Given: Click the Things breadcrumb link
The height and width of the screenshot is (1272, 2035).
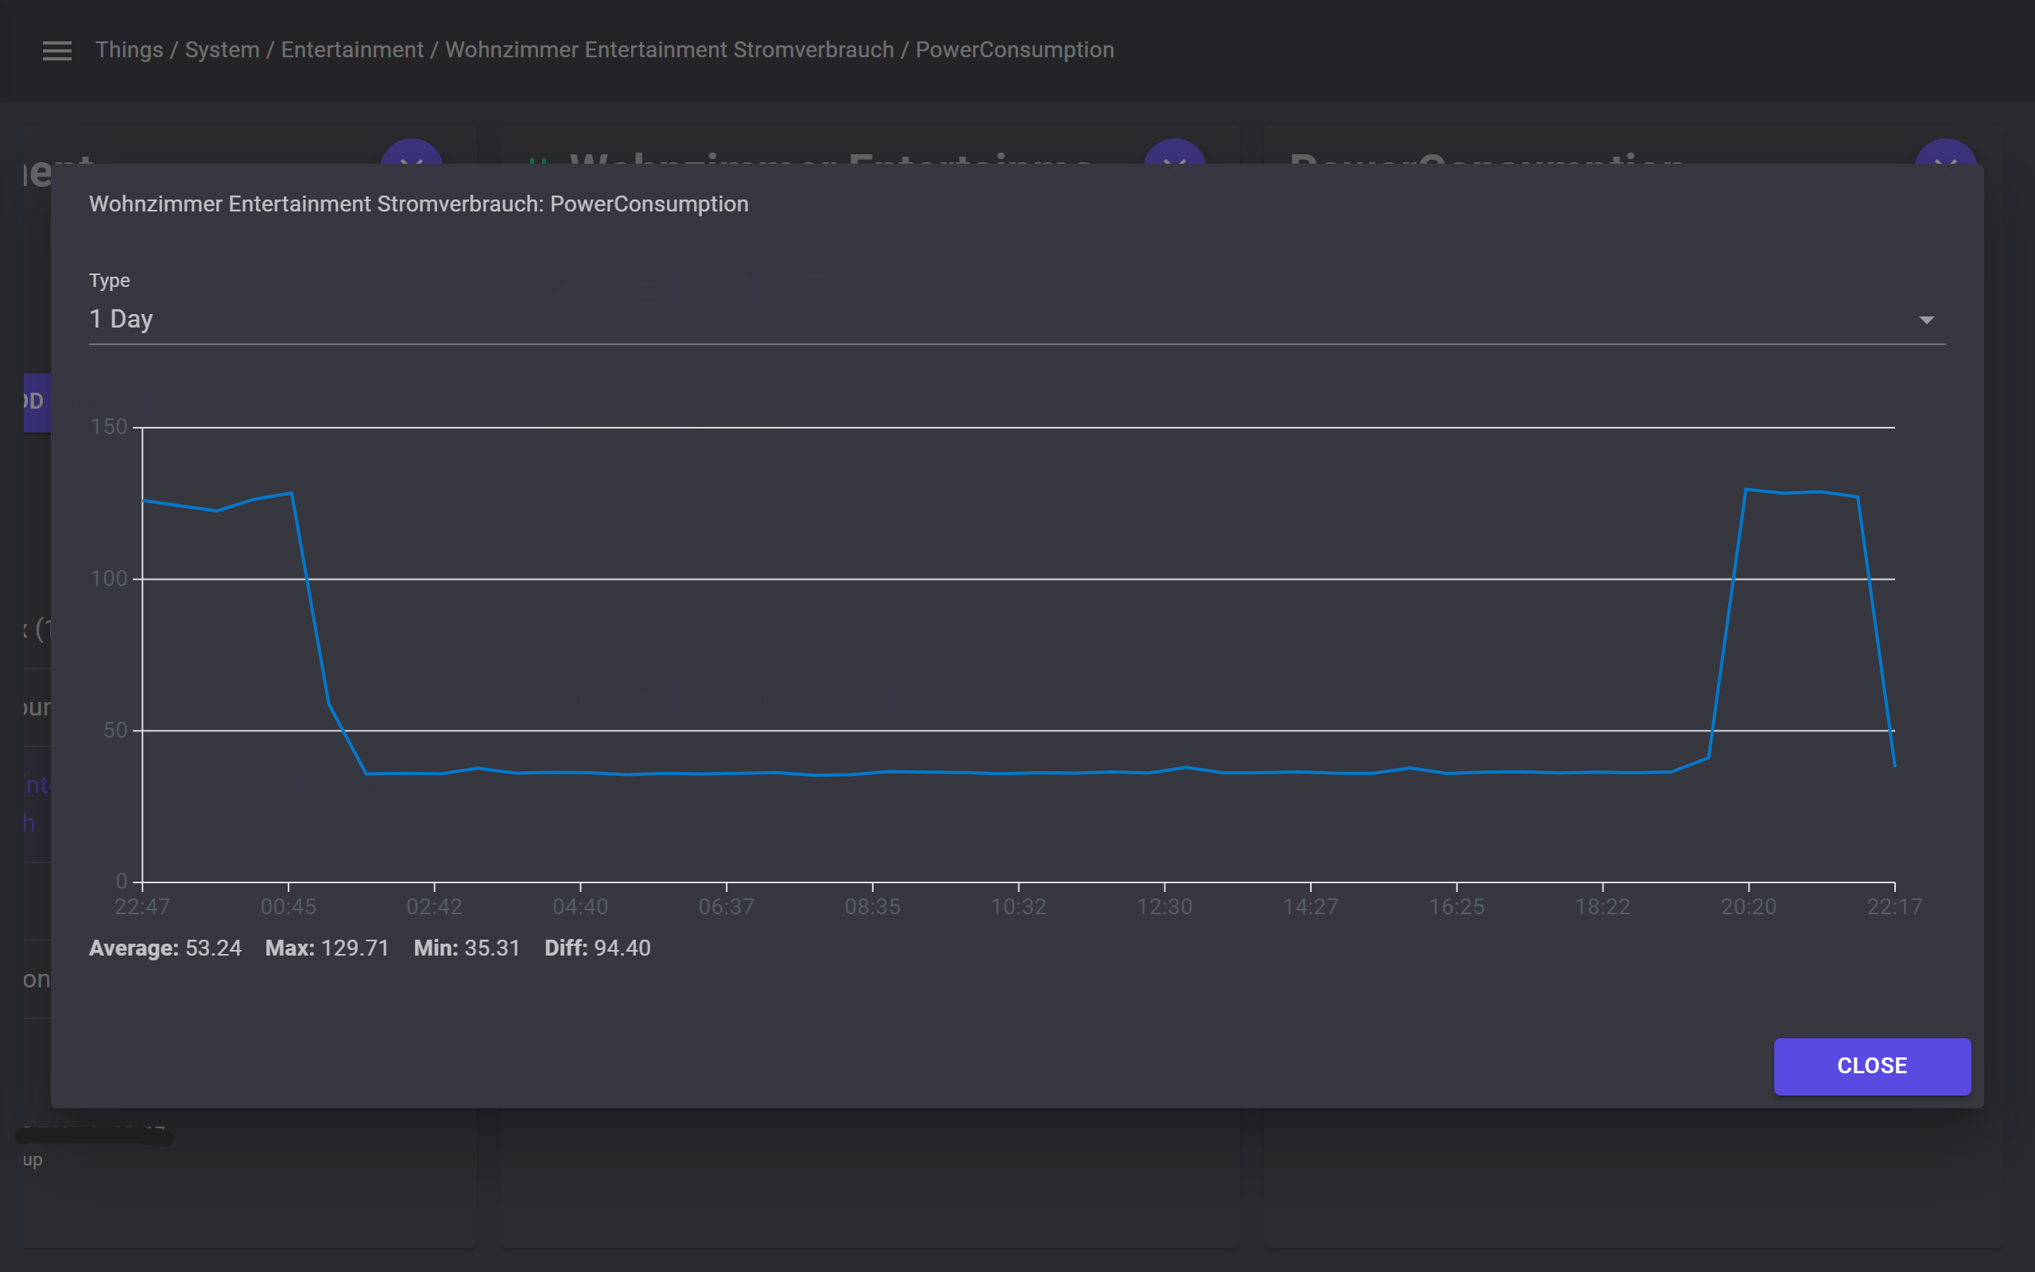Looking at the screenshot, I should (129, 49).
